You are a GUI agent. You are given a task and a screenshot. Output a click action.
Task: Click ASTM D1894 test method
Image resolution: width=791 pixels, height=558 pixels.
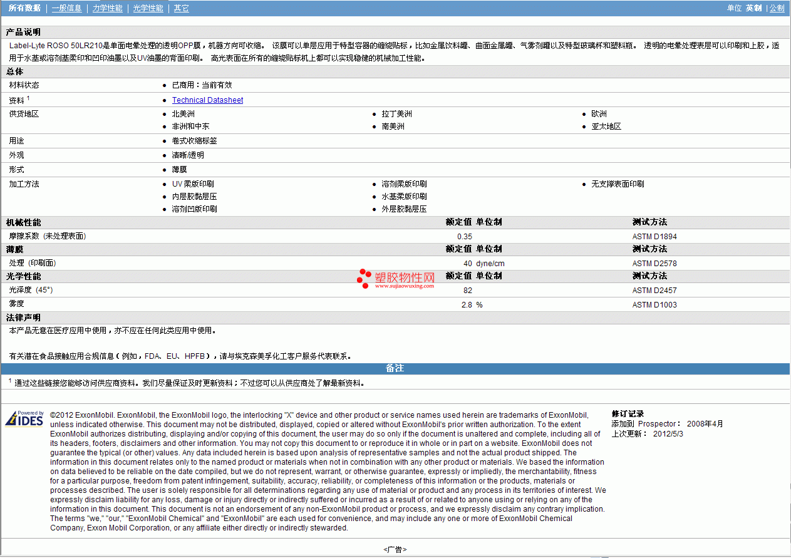point(654,237)
